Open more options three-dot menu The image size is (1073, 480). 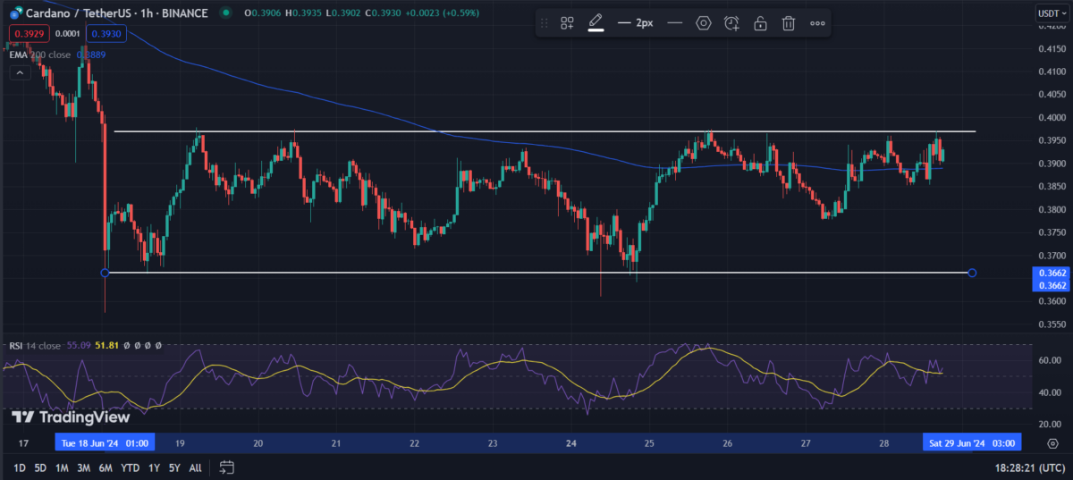817,23
